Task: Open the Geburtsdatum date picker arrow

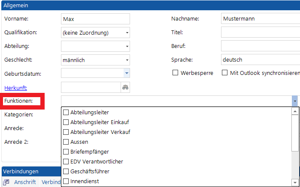Action: (x=127, y=74)
